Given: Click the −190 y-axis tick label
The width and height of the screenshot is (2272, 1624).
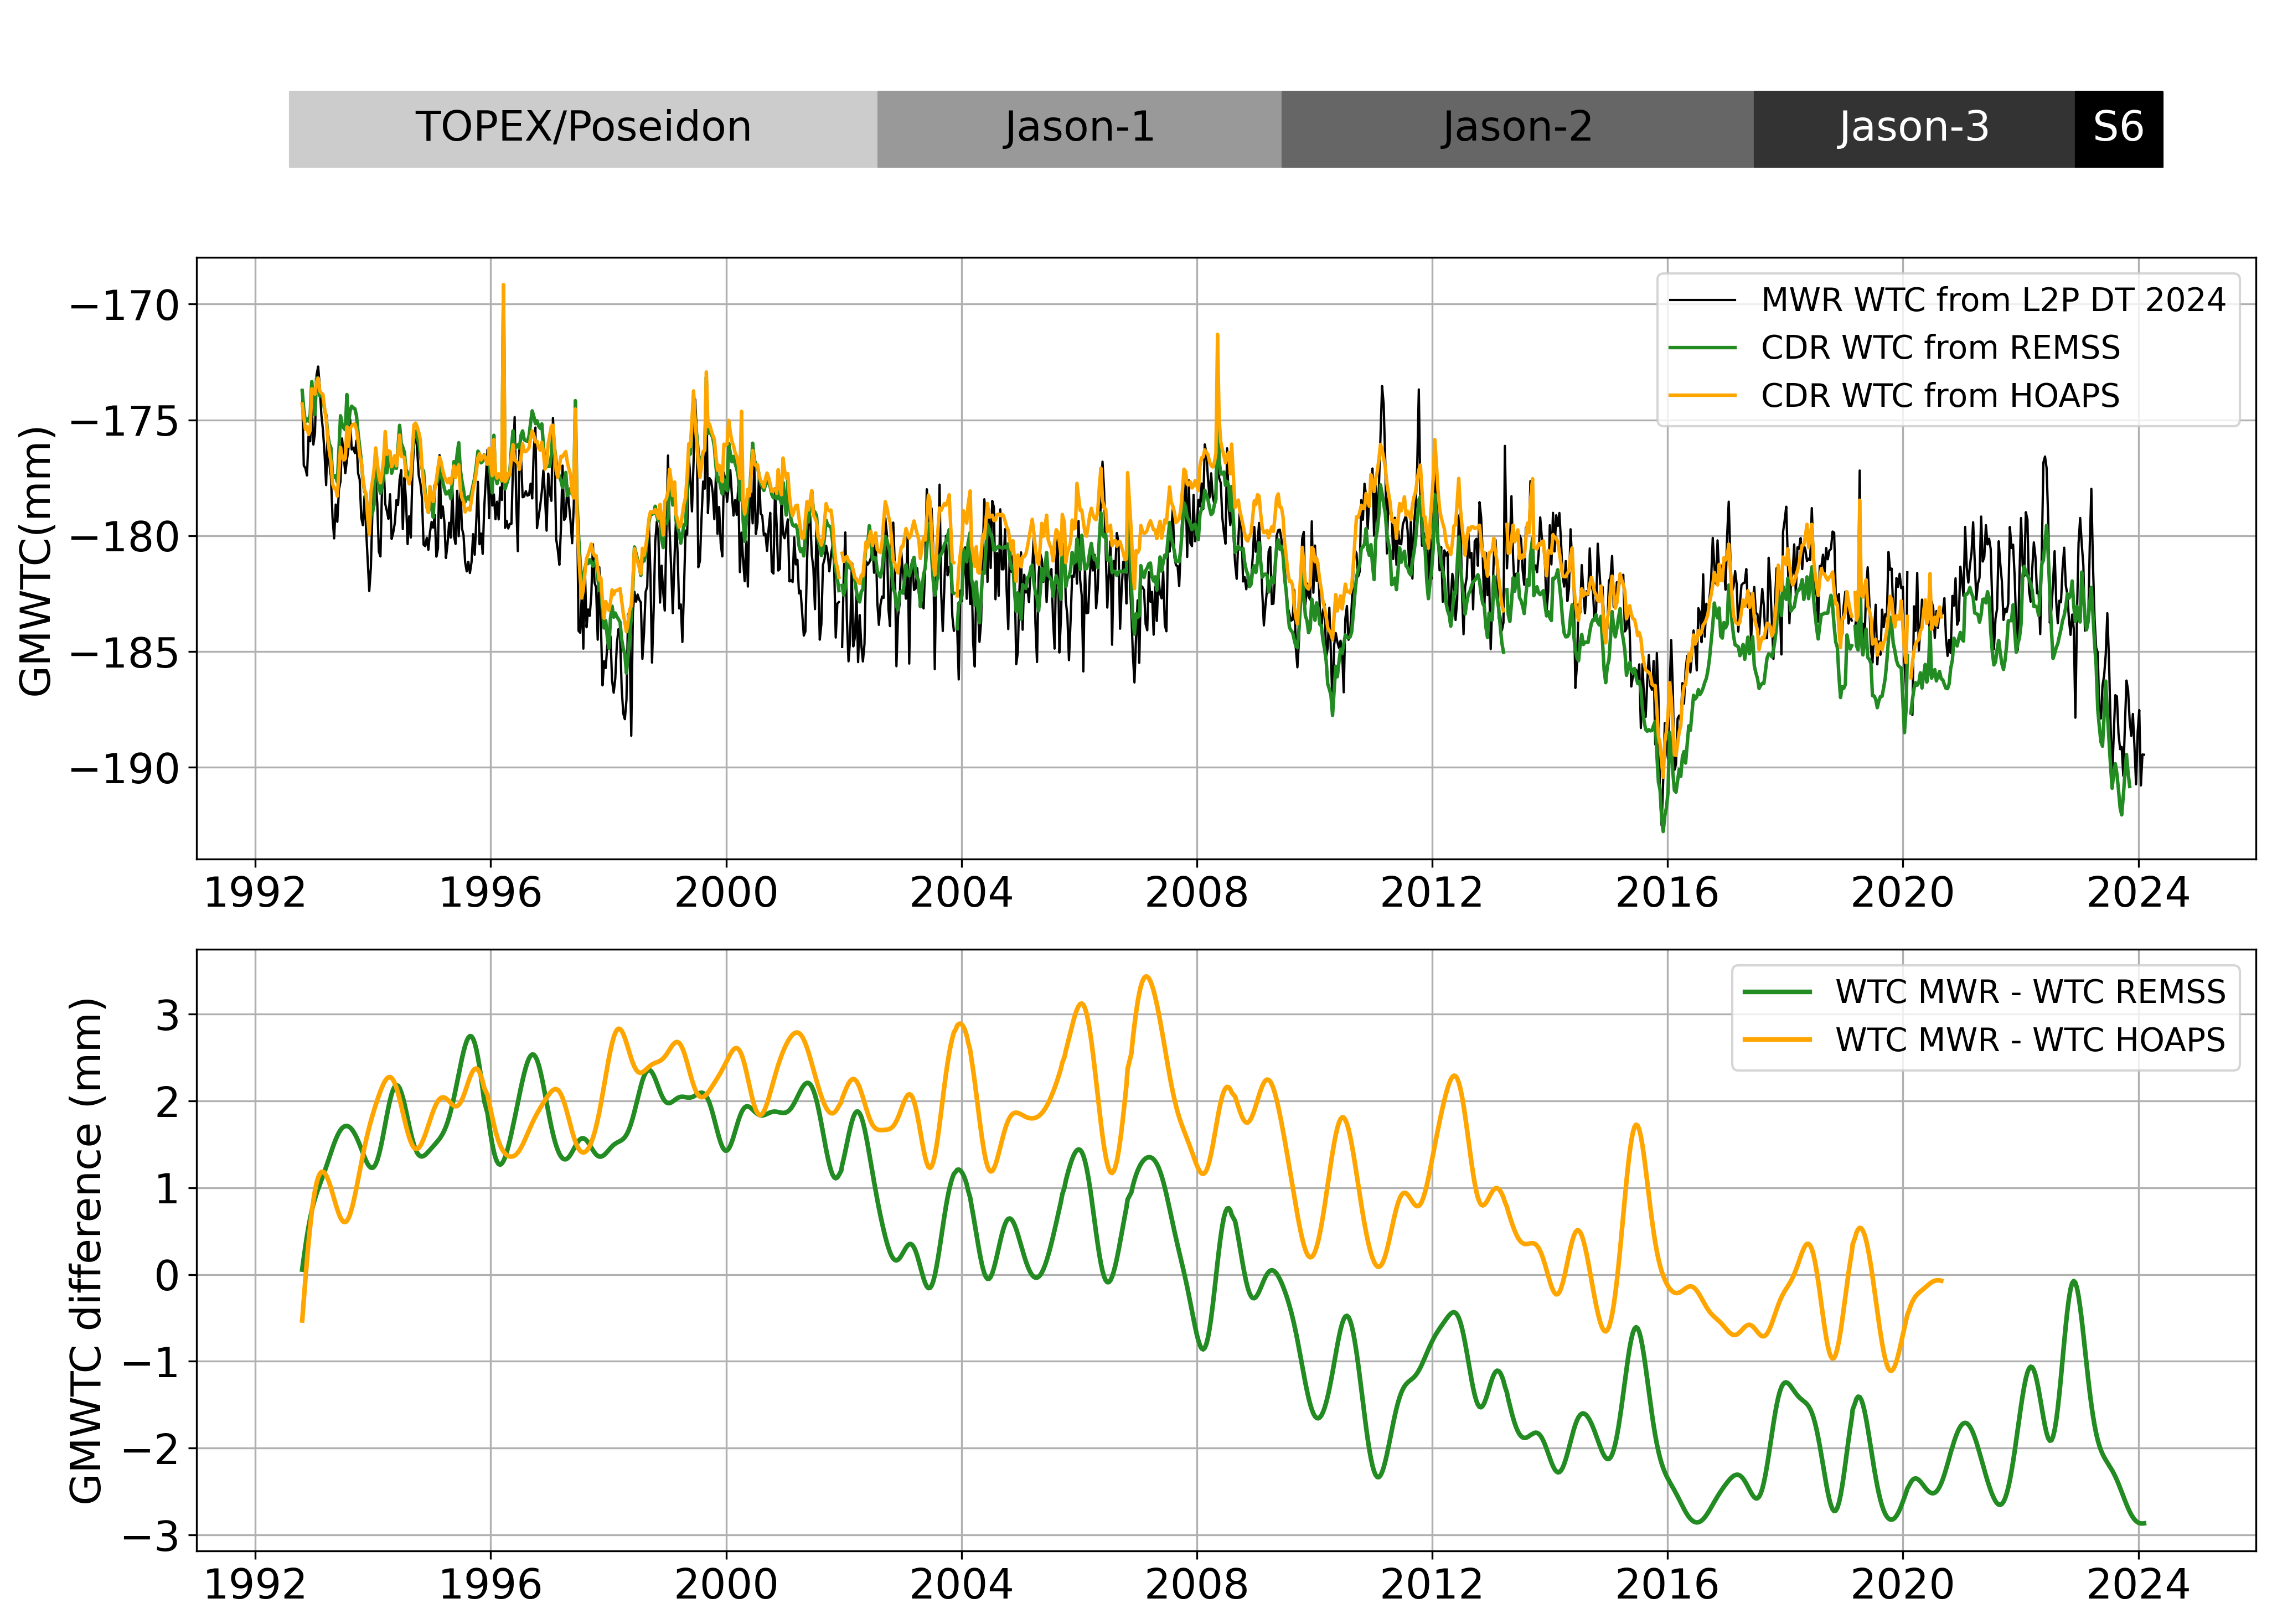Looking at the screenshot, I should 124,769.
